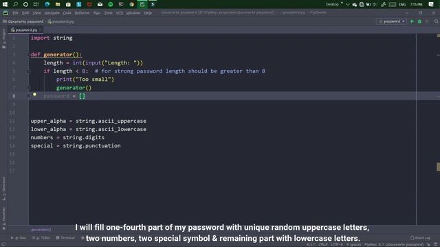Open the Run menu
The image size is (440, 247).
tap(97, 13)
